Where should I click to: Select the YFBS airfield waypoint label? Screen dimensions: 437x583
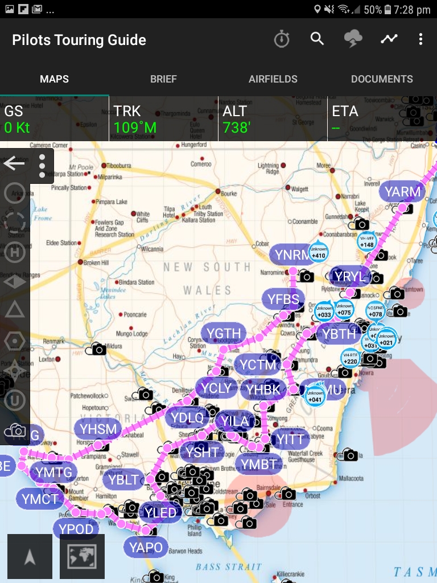pyautogui.click(x=283, y=299)
